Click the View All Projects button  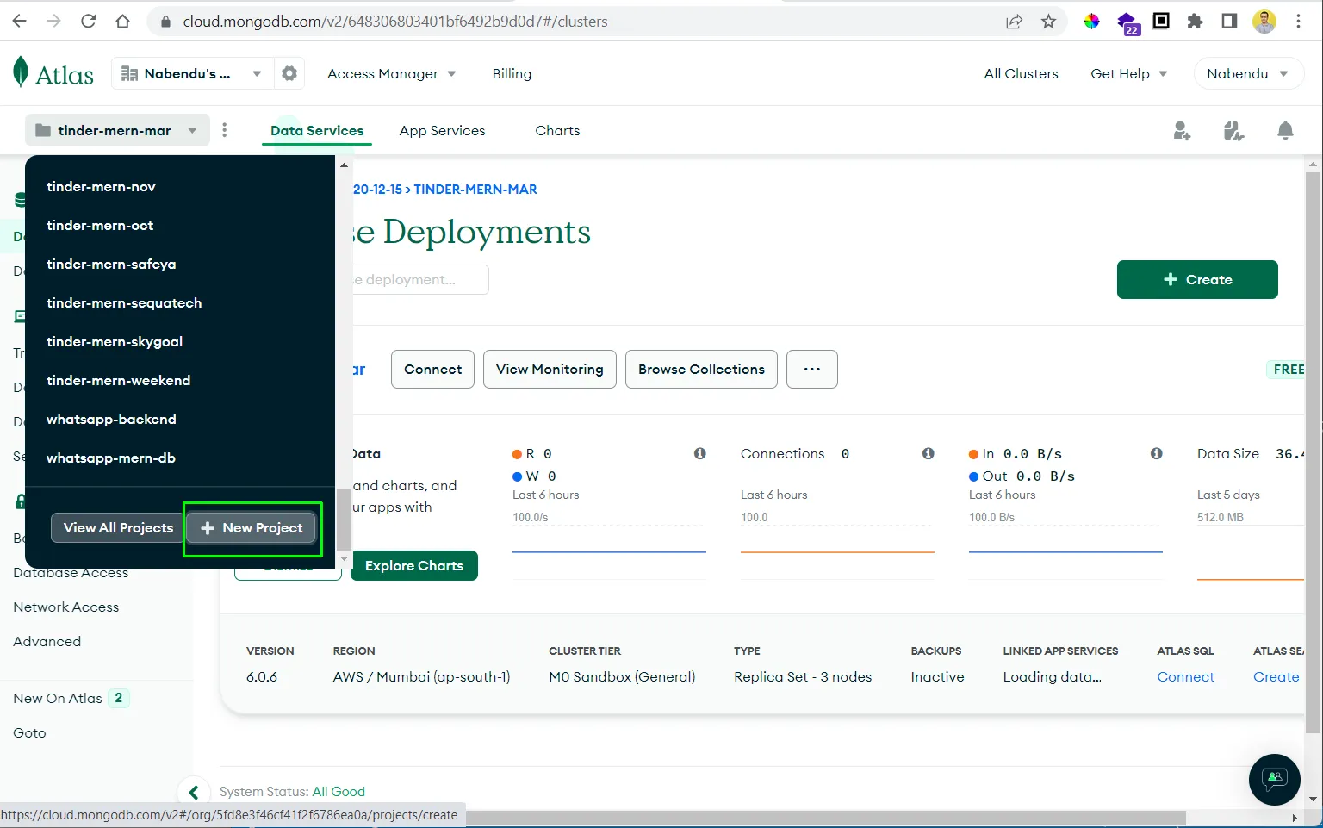click(x=118, y=527)
